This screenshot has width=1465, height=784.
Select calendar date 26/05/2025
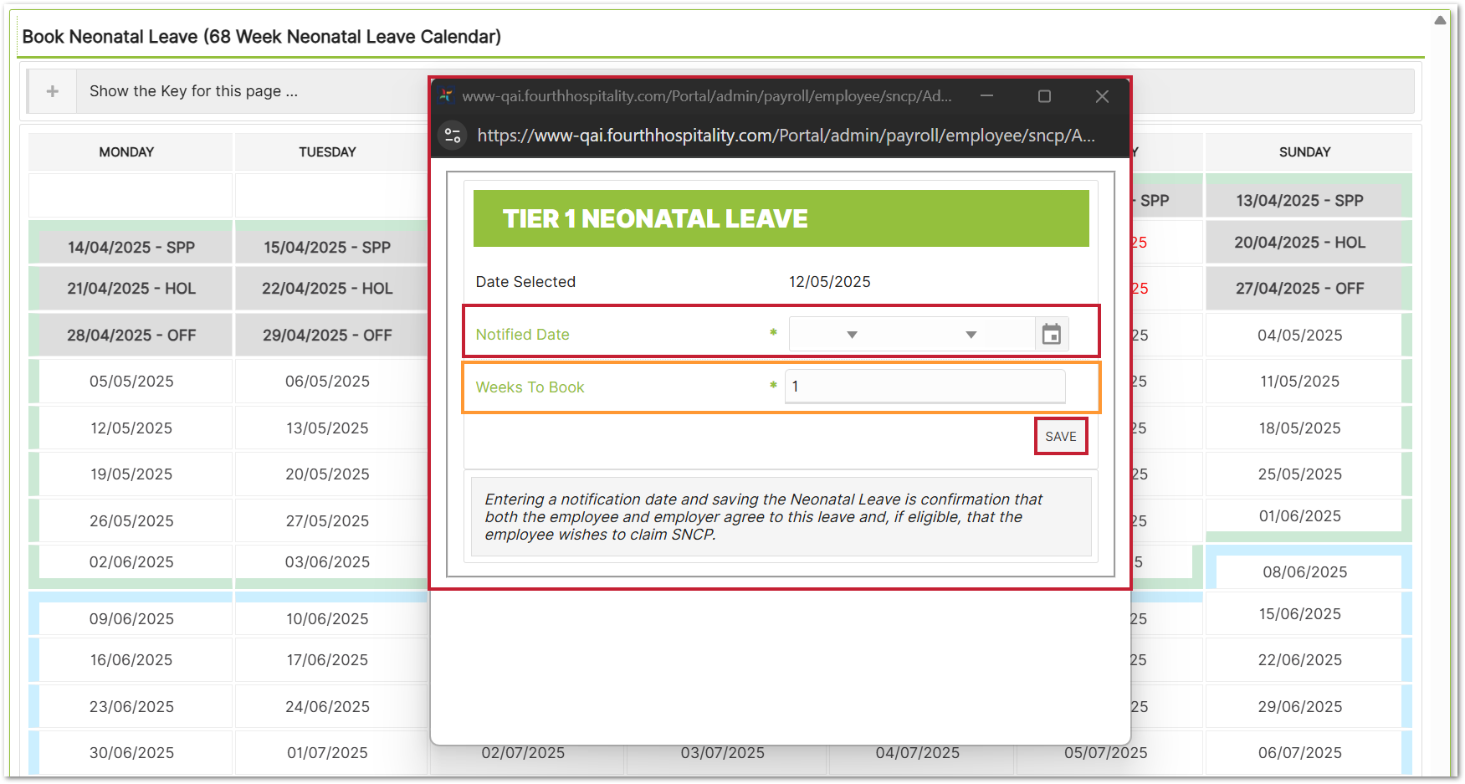[131, 521]
